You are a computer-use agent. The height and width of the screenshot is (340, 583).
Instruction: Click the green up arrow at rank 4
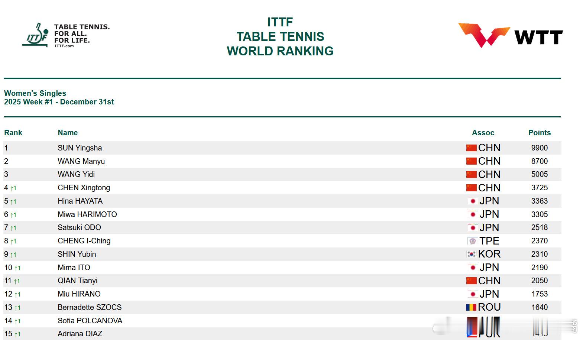coord(13,188)
